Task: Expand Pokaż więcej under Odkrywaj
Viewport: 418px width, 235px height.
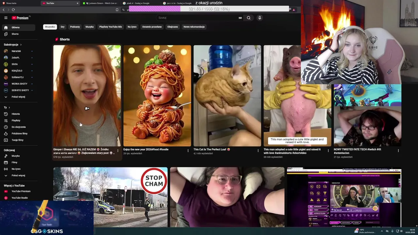Action: point(18,176)
